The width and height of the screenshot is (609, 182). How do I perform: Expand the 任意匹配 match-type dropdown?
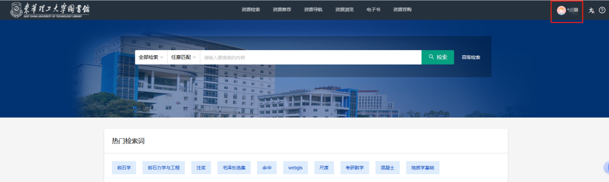coord(183,57)
